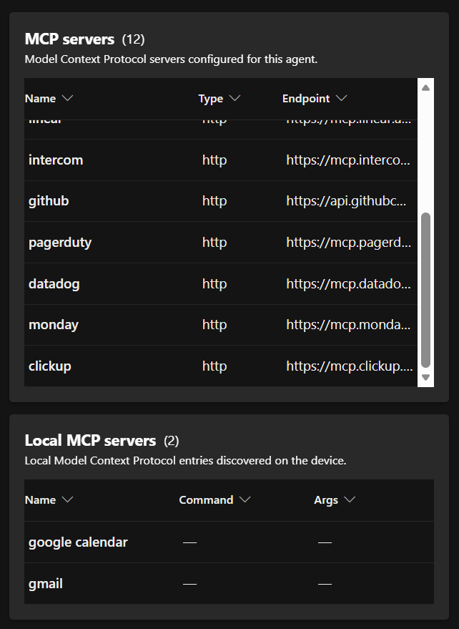459x629 pixels.
Task: Open the Args column dropdown chevron
Action: (x=350, y=499)
